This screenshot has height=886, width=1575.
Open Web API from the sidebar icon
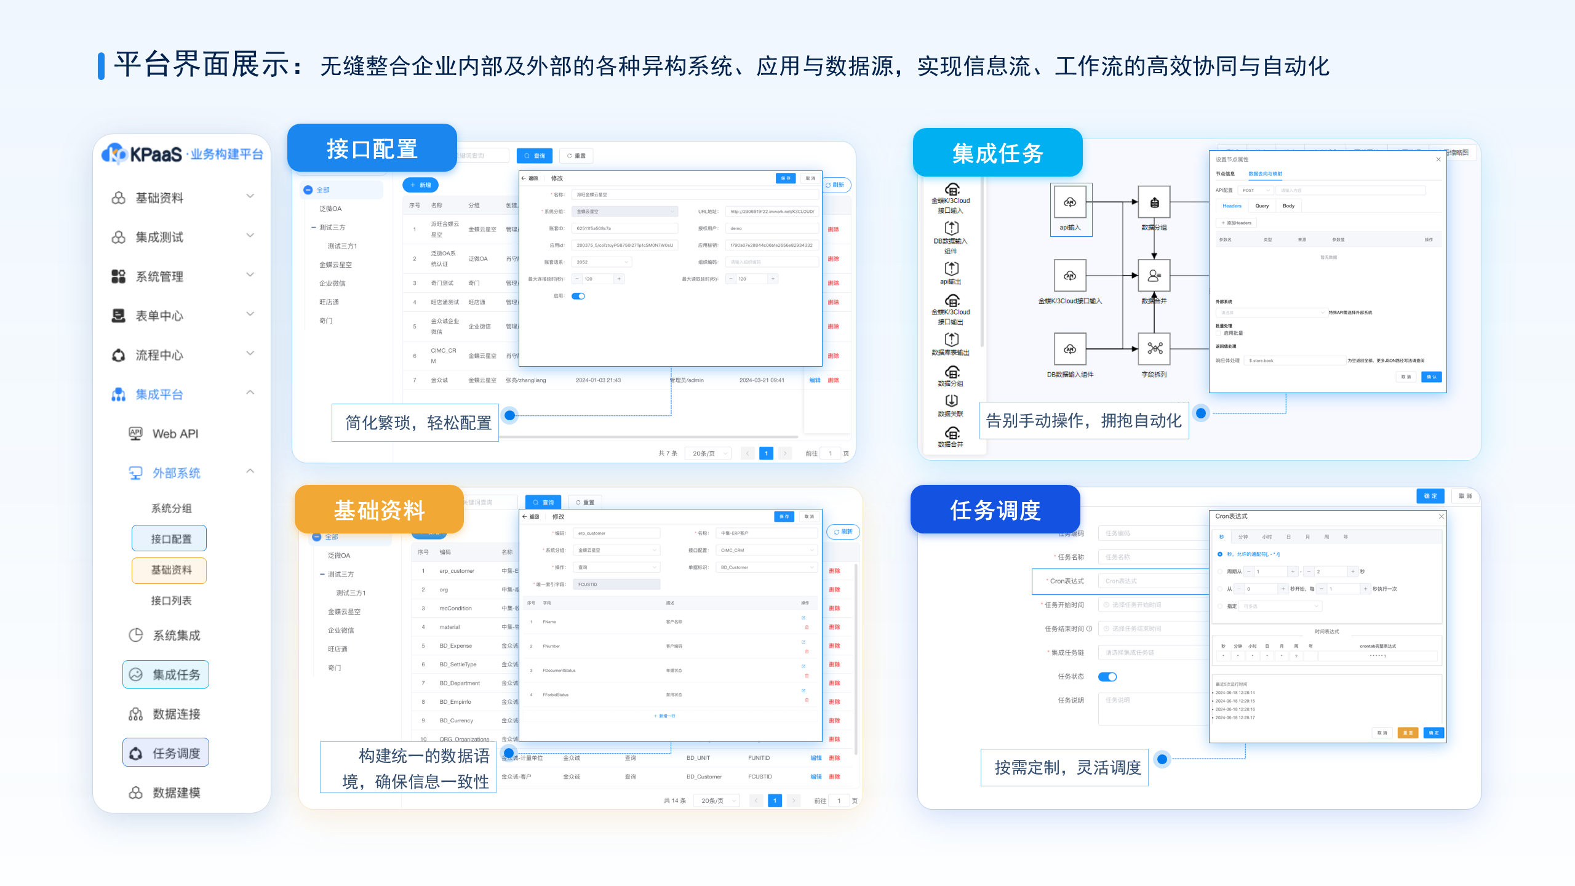(135, 434)
